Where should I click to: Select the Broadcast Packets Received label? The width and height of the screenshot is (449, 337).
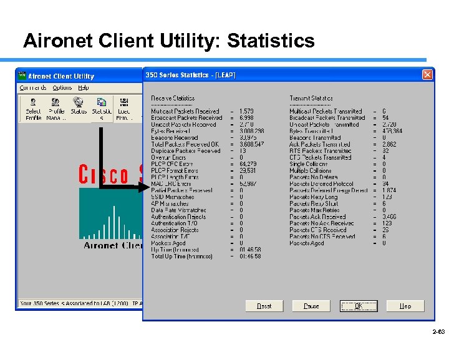tap(186, 118)
